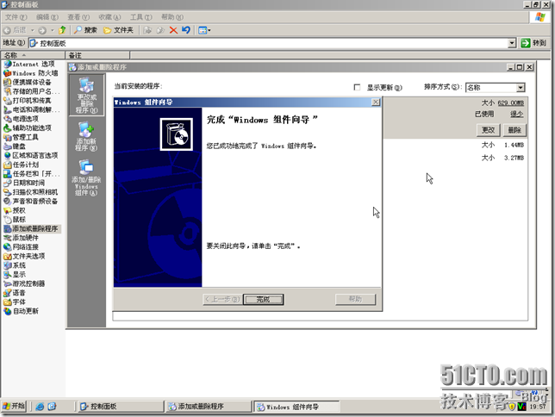
Task: Open 电源选项 item
Action: [x=22, y=119]
